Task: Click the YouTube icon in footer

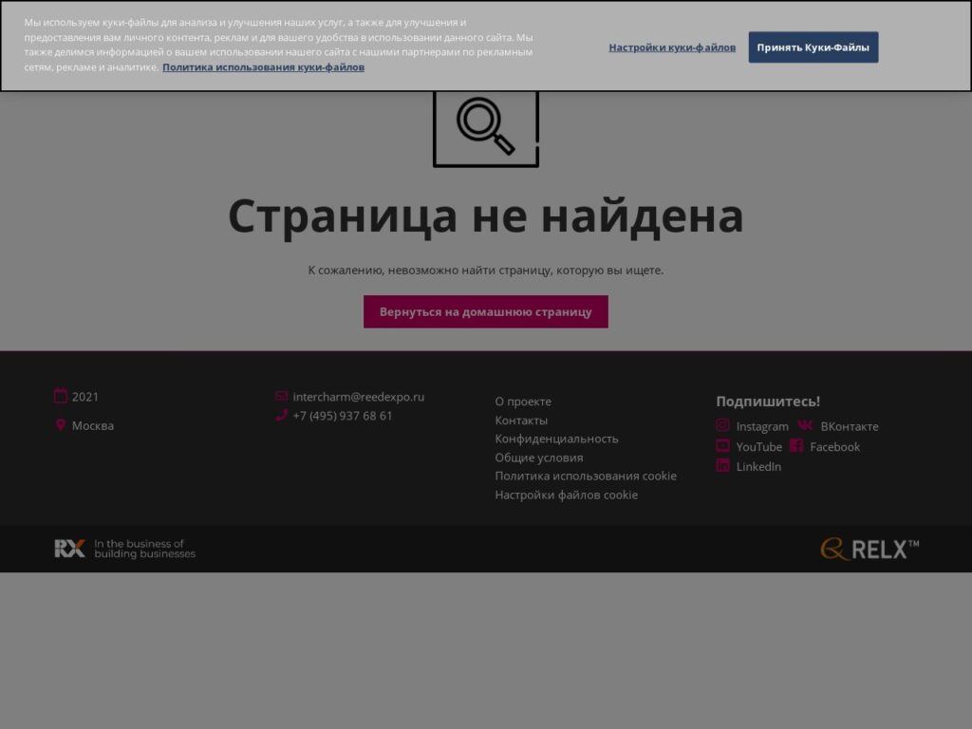Action: (x=722, y=446)
